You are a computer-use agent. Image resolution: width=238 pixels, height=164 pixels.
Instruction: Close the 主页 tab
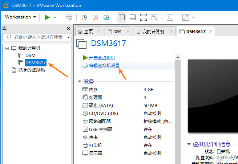click(99, 31)
